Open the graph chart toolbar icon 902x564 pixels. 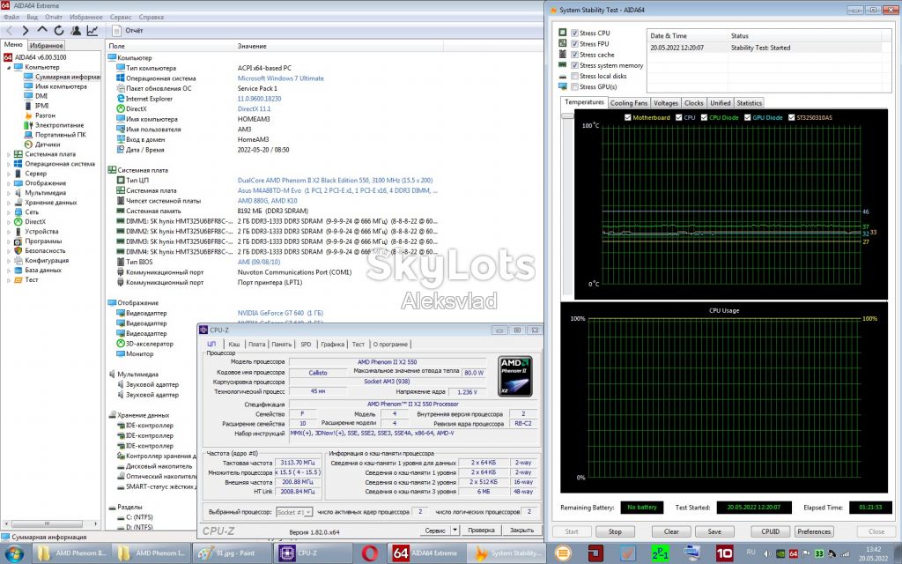click(92, 31)
